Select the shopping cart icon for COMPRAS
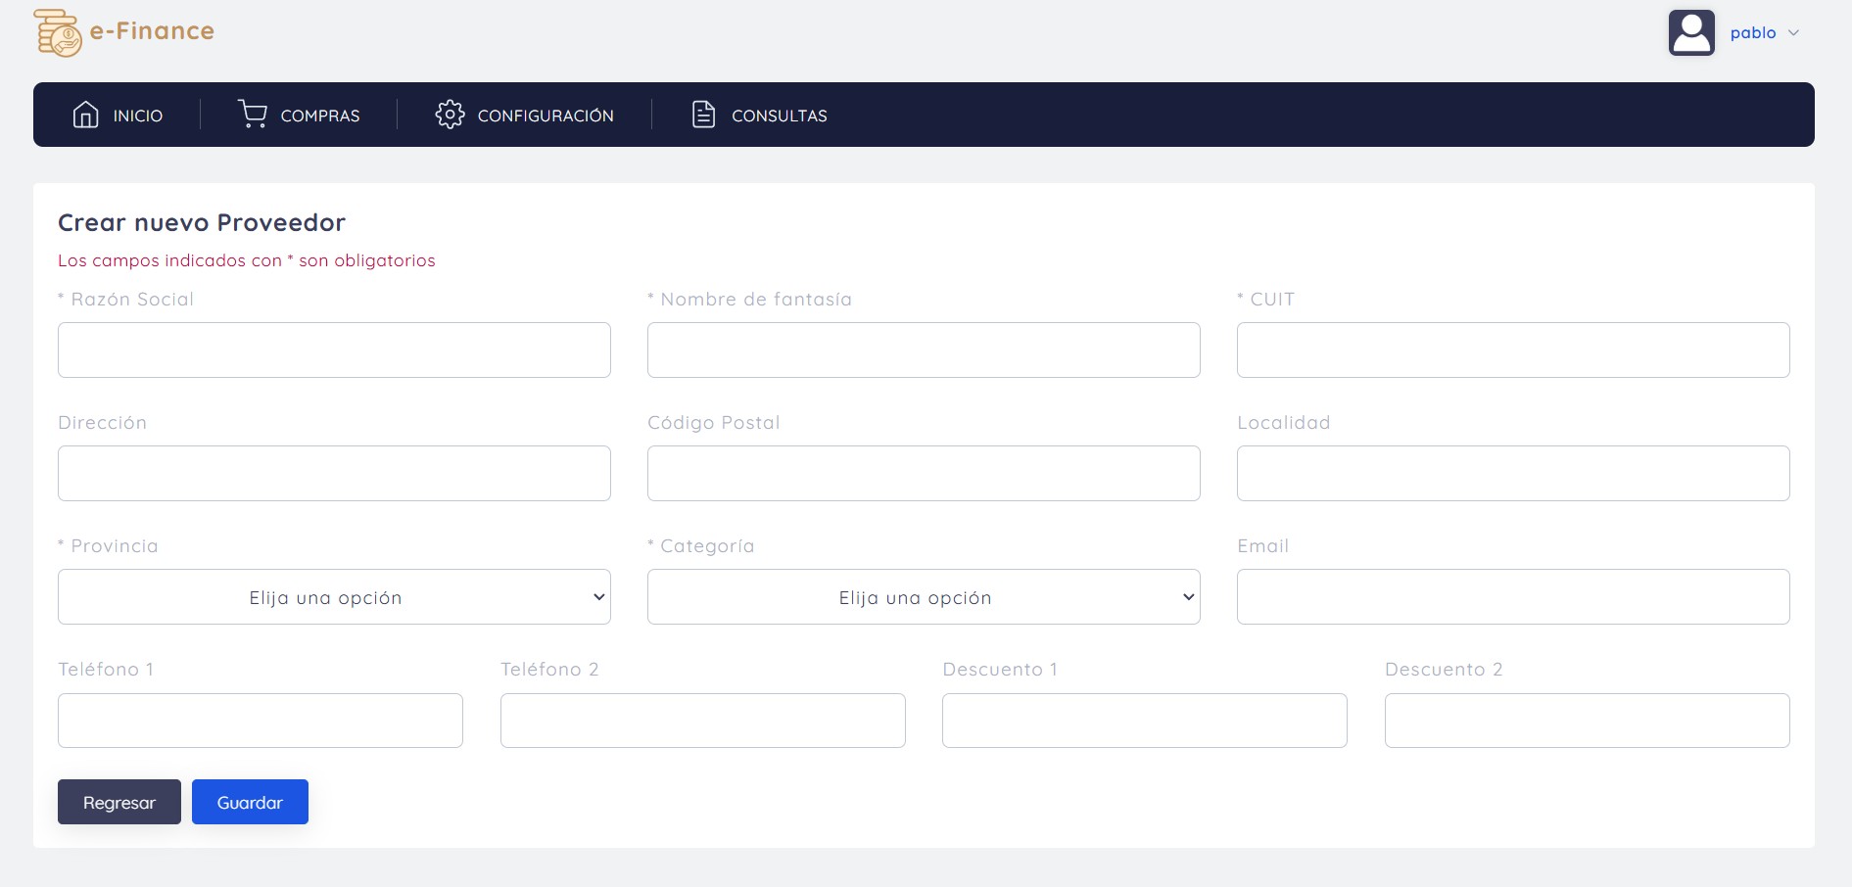Image resolution: width=1852 pixels, height=887 pixels. [x=253, y=115]
